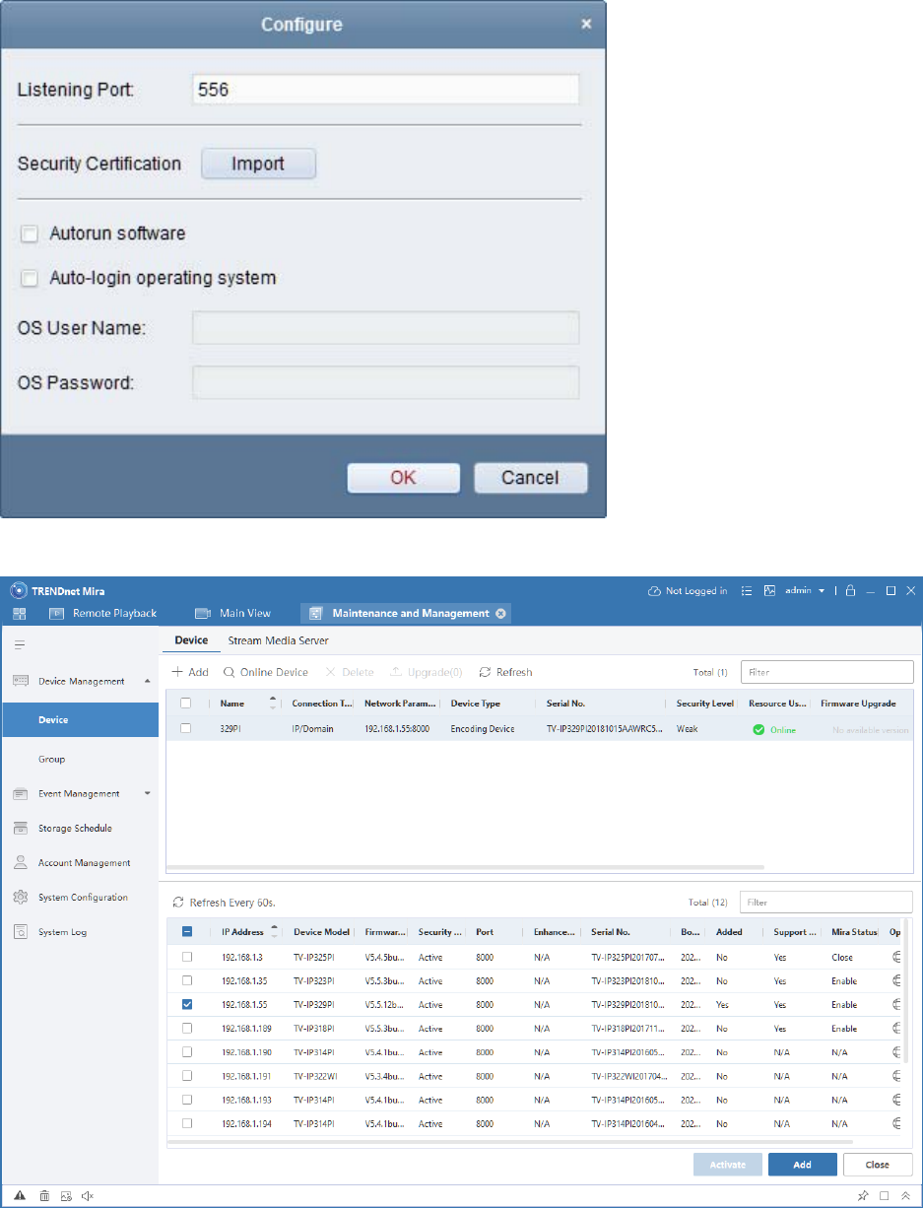Click the Import security certification button
The width and height of the screenshot is (923, 1208).
(258, 164)
